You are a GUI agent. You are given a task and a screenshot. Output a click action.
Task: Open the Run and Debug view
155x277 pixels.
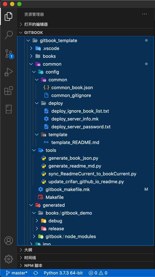(9, 72)
